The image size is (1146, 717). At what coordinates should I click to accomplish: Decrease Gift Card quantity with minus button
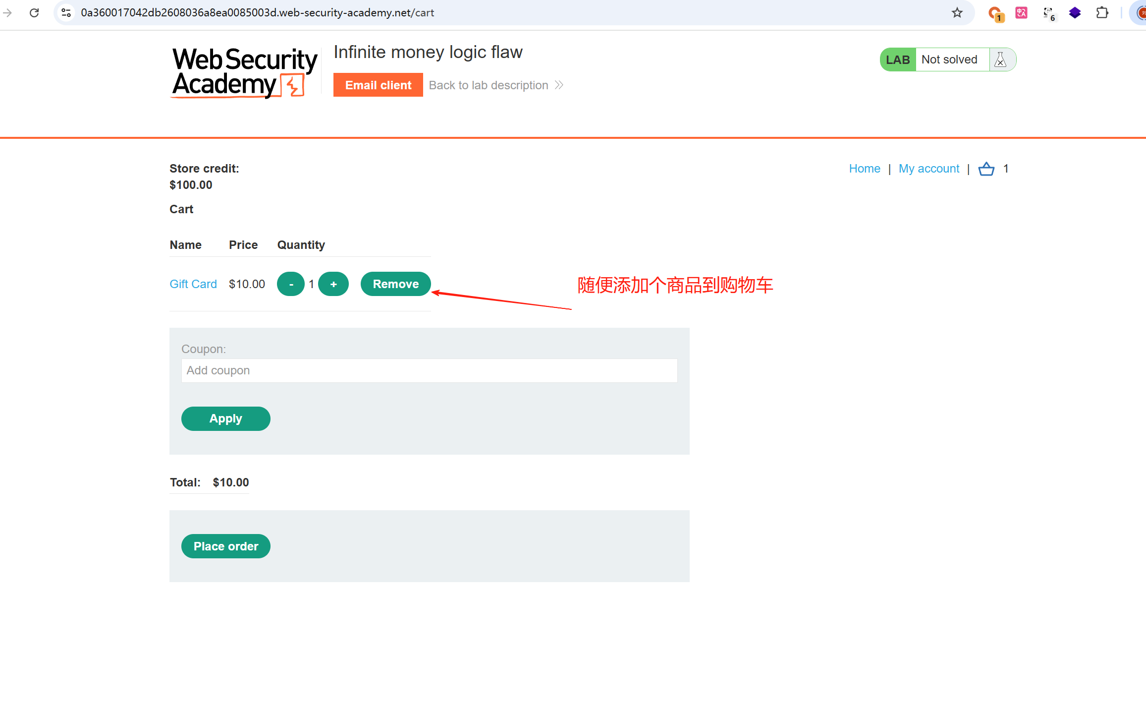(x=291, y=284)
